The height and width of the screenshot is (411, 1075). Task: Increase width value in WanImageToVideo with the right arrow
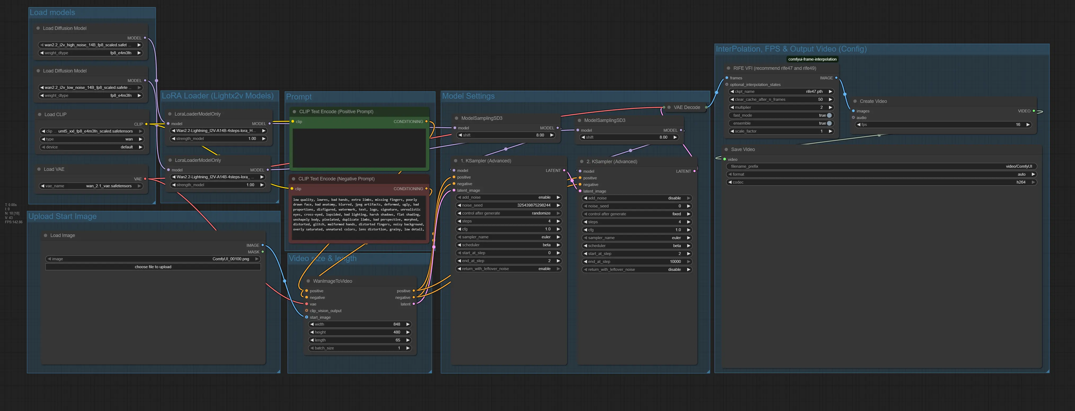click(408, 324)
